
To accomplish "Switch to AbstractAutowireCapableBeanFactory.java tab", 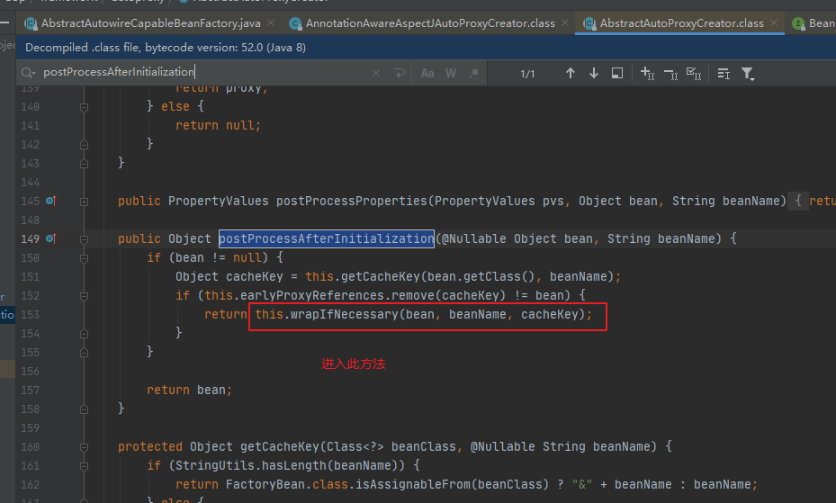I will (151, 22).
